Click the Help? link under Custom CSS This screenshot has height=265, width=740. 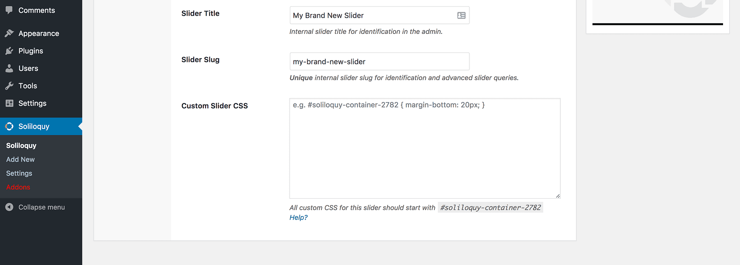pos(298,218)
